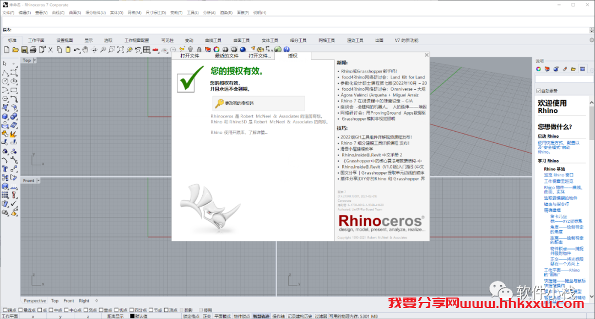The image size is (595, 319).
Task: Toggle 正交 mode in status bar
Action: coord(207,316)
